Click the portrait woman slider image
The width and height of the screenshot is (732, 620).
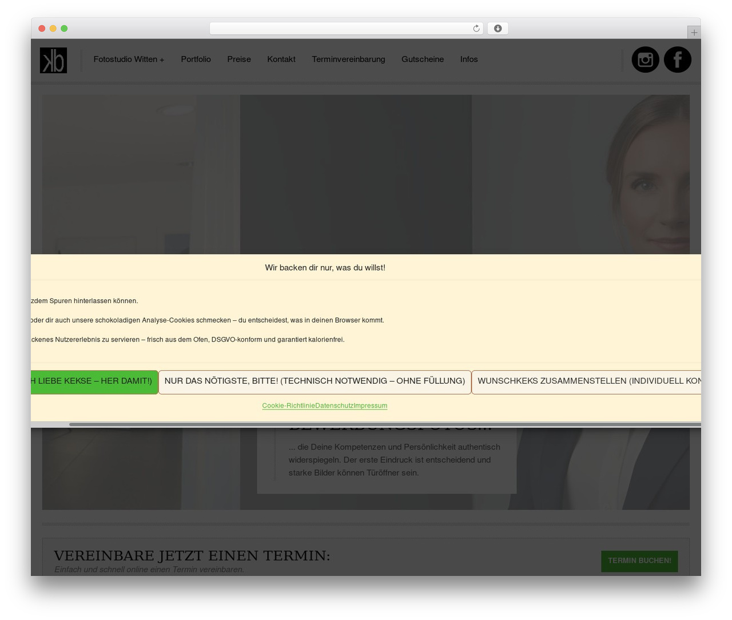coord(580,174)
